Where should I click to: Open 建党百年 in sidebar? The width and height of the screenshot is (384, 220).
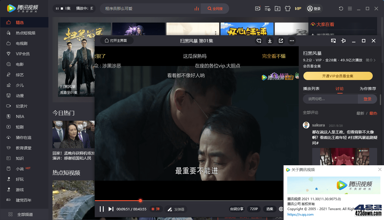tap(24, 200)
